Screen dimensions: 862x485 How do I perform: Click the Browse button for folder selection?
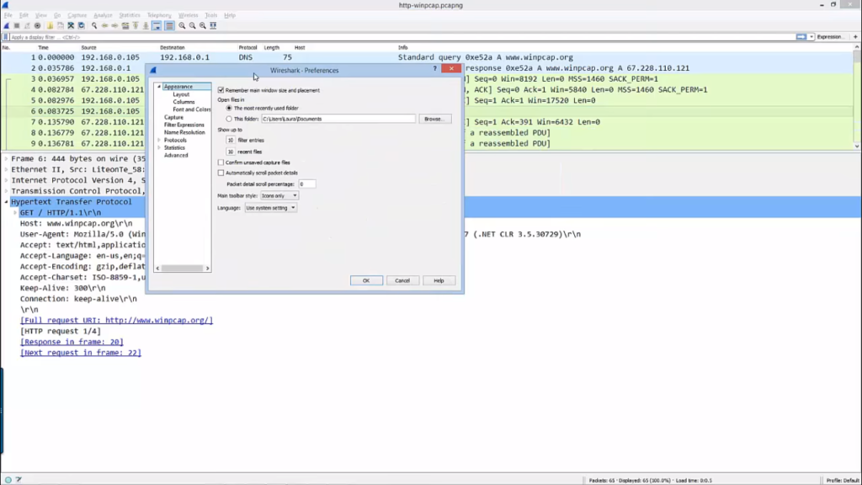pos(434,118)
